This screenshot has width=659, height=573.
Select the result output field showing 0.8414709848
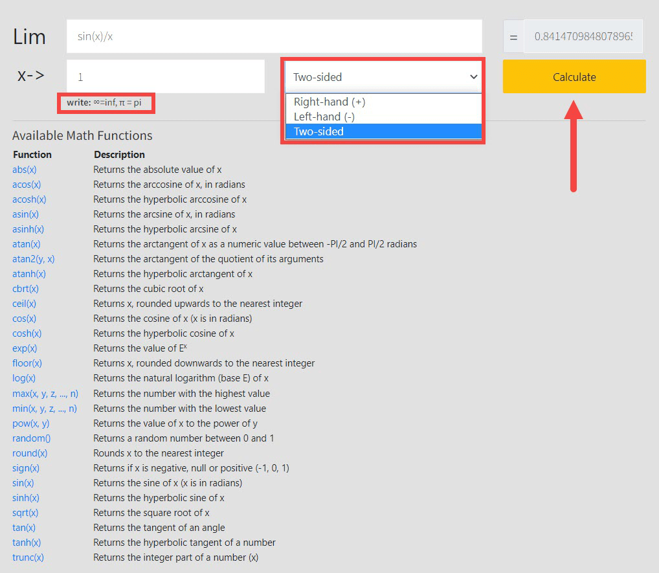tap(583, 36)
